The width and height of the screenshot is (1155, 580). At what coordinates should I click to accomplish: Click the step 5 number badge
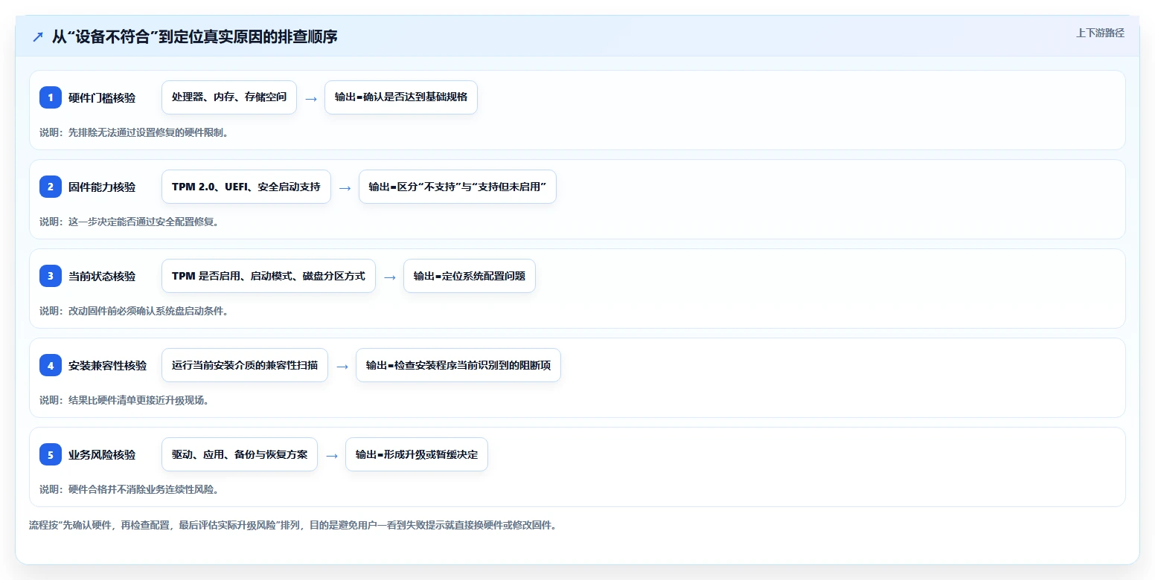coord(51,454)
